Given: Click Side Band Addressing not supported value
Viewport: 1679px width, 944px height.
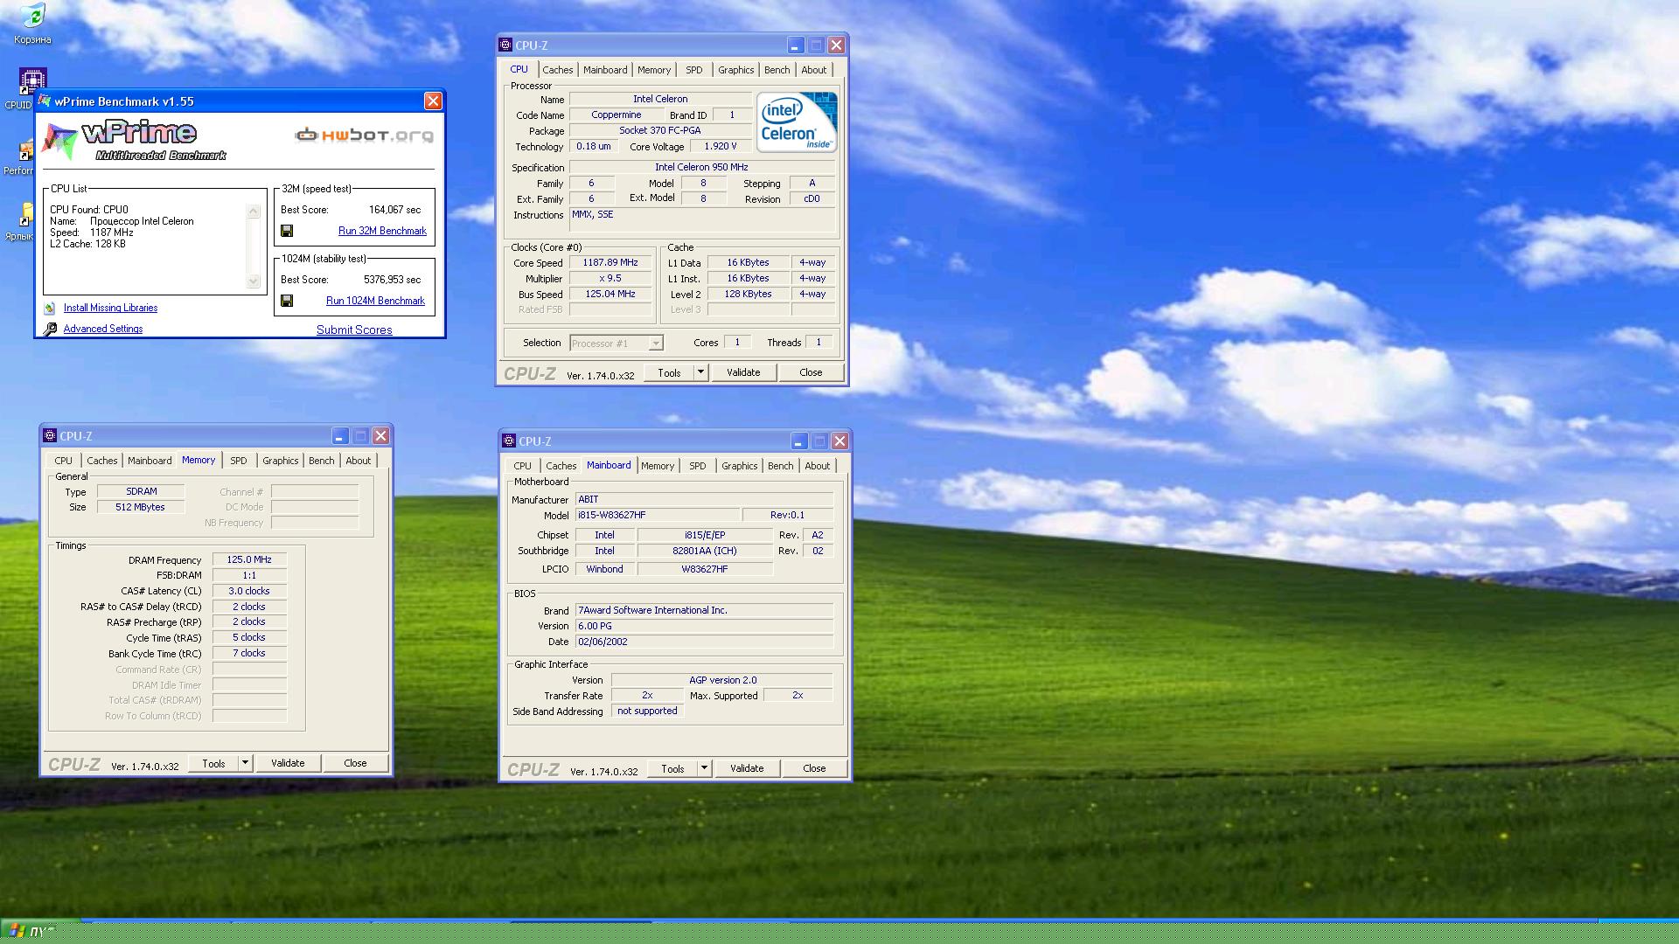Looking at the screenshot, I should (x=647, y=711).
